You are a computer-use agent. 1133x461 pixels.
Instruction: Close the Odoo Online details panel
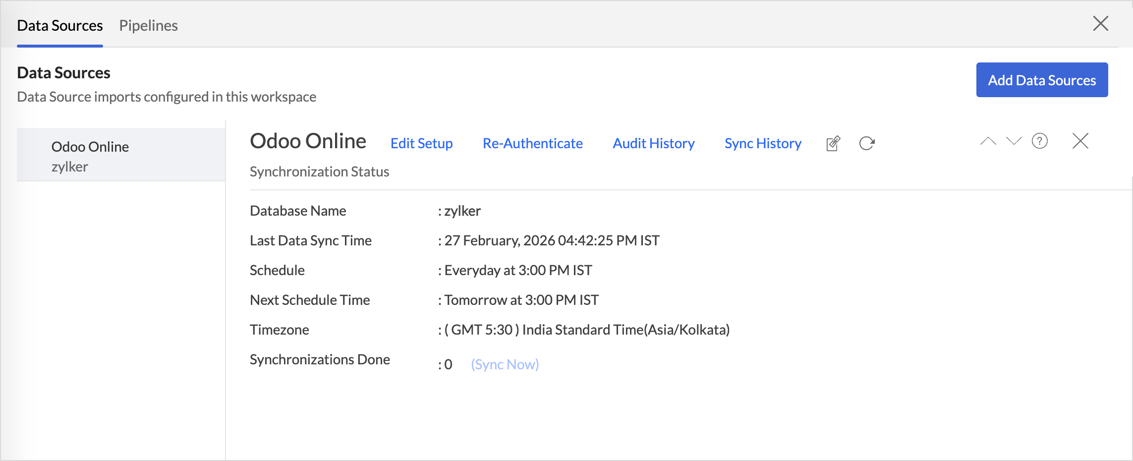(x=1080, y=141)
